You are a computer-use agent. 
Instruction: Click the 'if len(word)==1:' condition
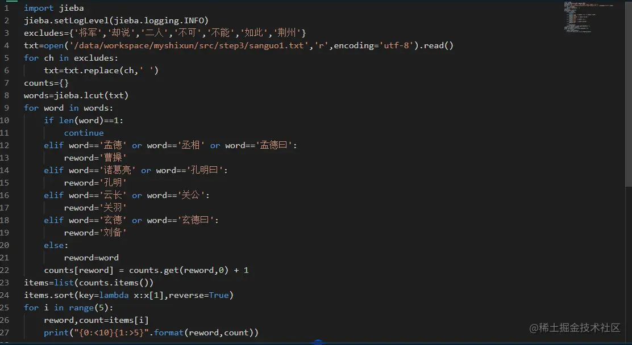(x=84, y=120)
